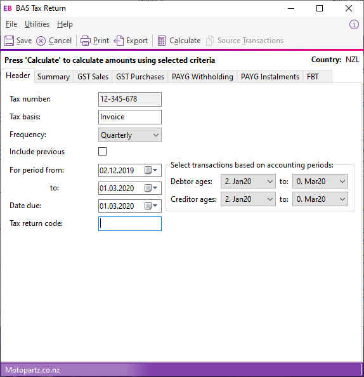The image size is (364, 377).
Task: Open the Summary tab
Action: (x=53, y=77)
